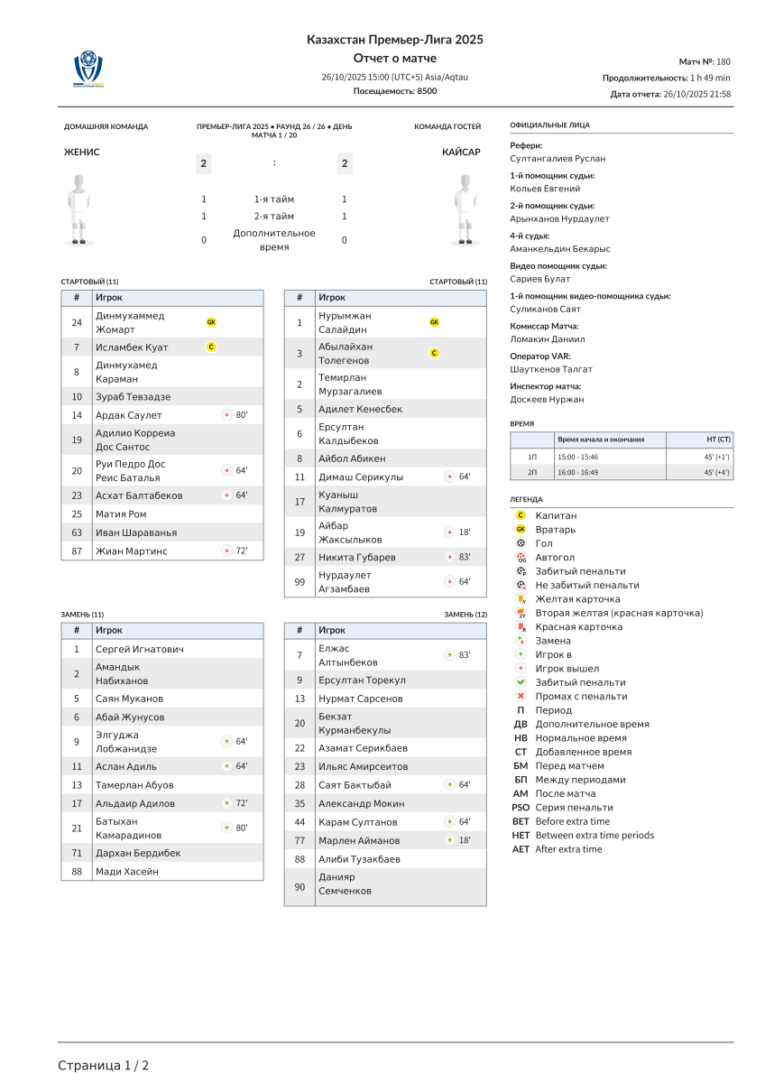This screenshot has height=1083, width=765.
Task: Click sub-on icon next to Альдаир Адилов
Action: [226, 803]
